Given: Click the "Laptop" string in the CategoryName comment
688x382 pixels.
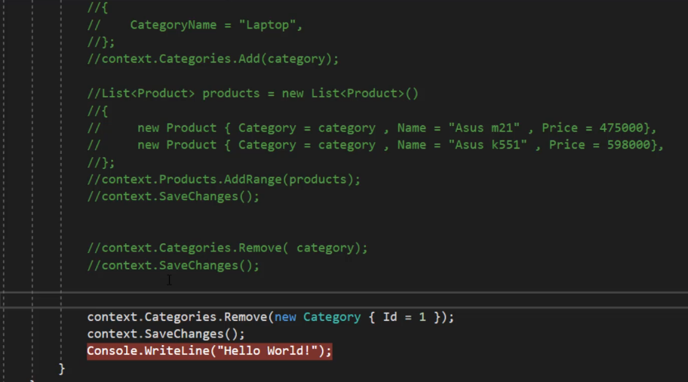Looking at the screenshot, I should point(267,25).
